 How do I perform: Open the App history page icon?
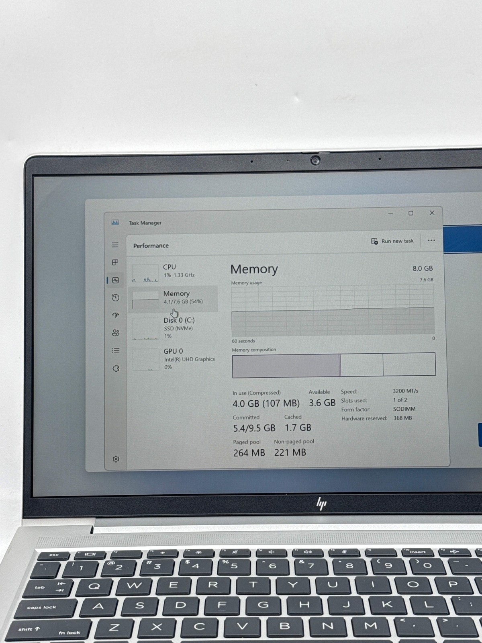(x=116, y=298)
